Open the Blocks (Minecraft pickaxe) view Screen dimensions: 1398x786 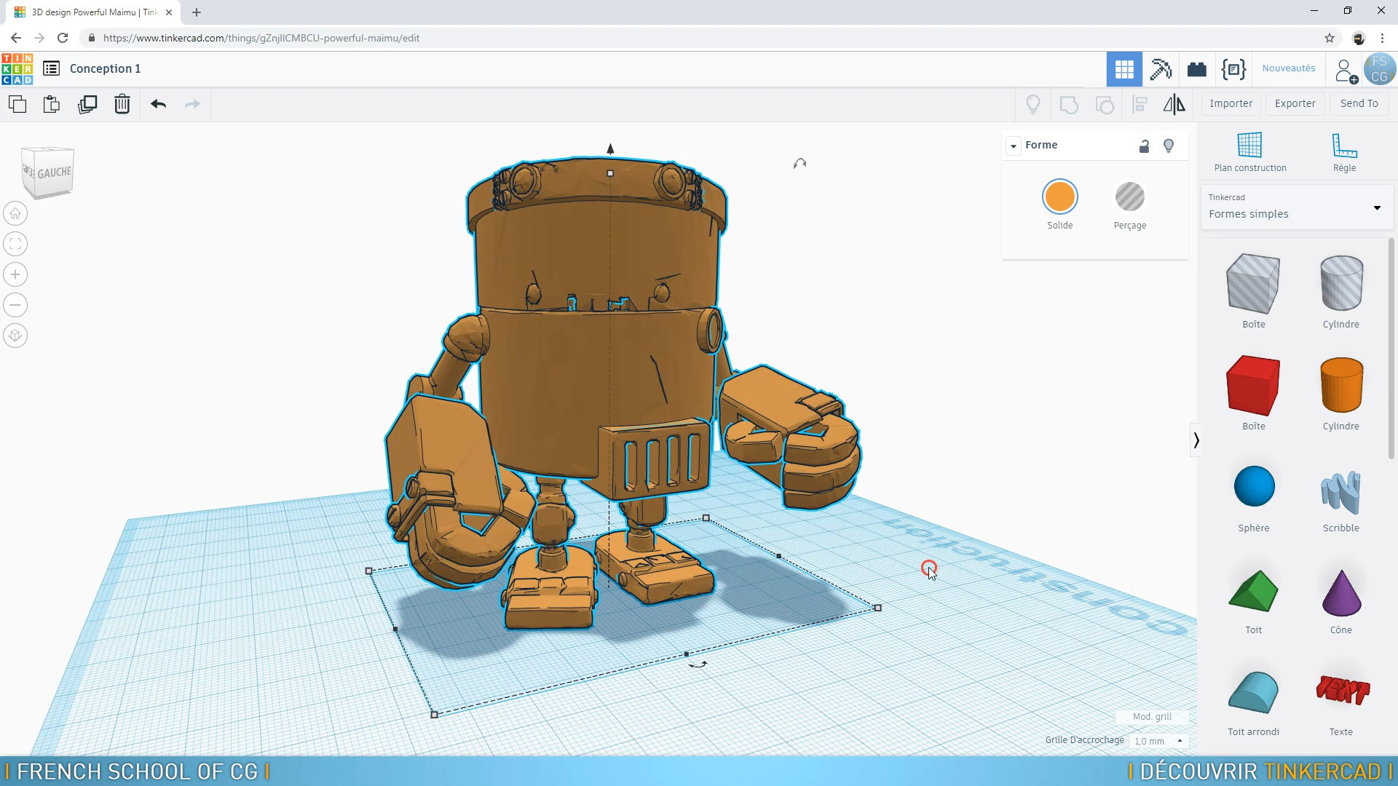coord(1161,69)
